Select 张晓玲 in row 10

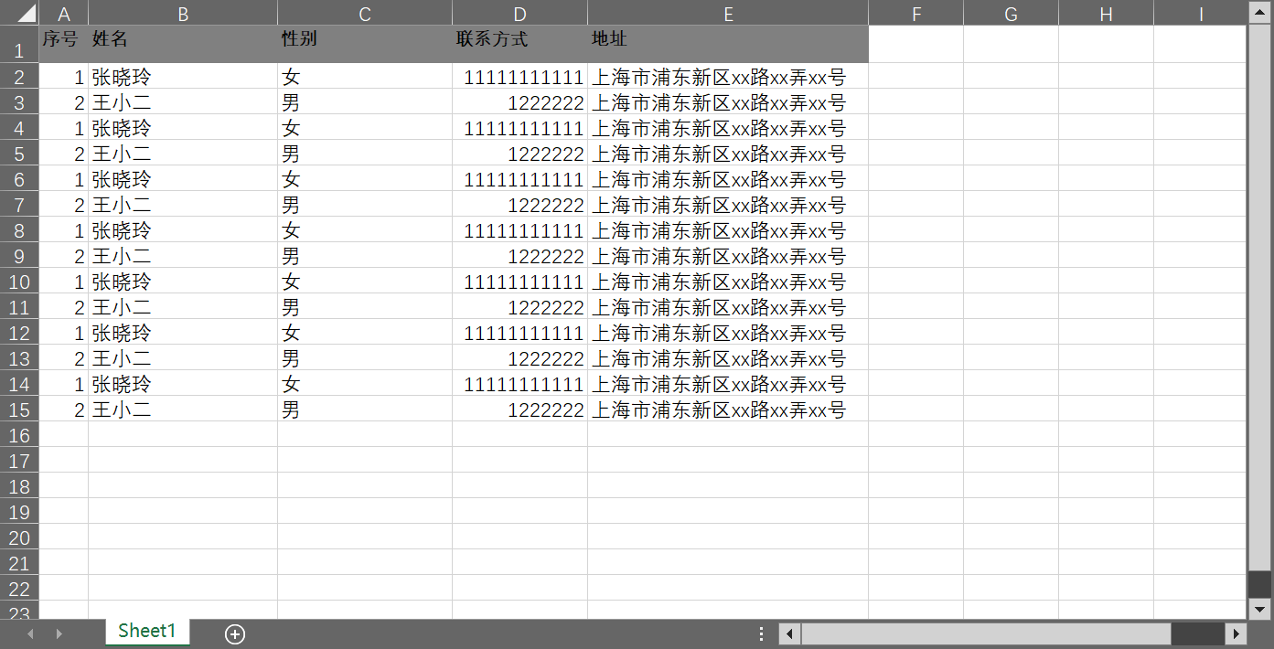click(183, 281)
